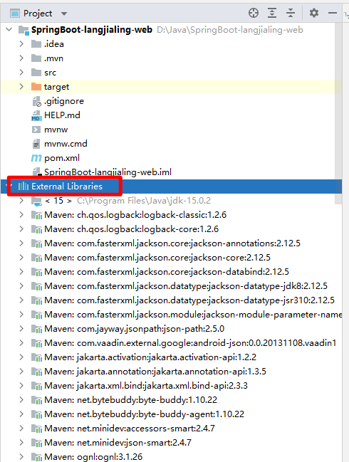This screenshot has width=349, height=462.
Task: Select the .gitignore file
Action: point(64,101)
